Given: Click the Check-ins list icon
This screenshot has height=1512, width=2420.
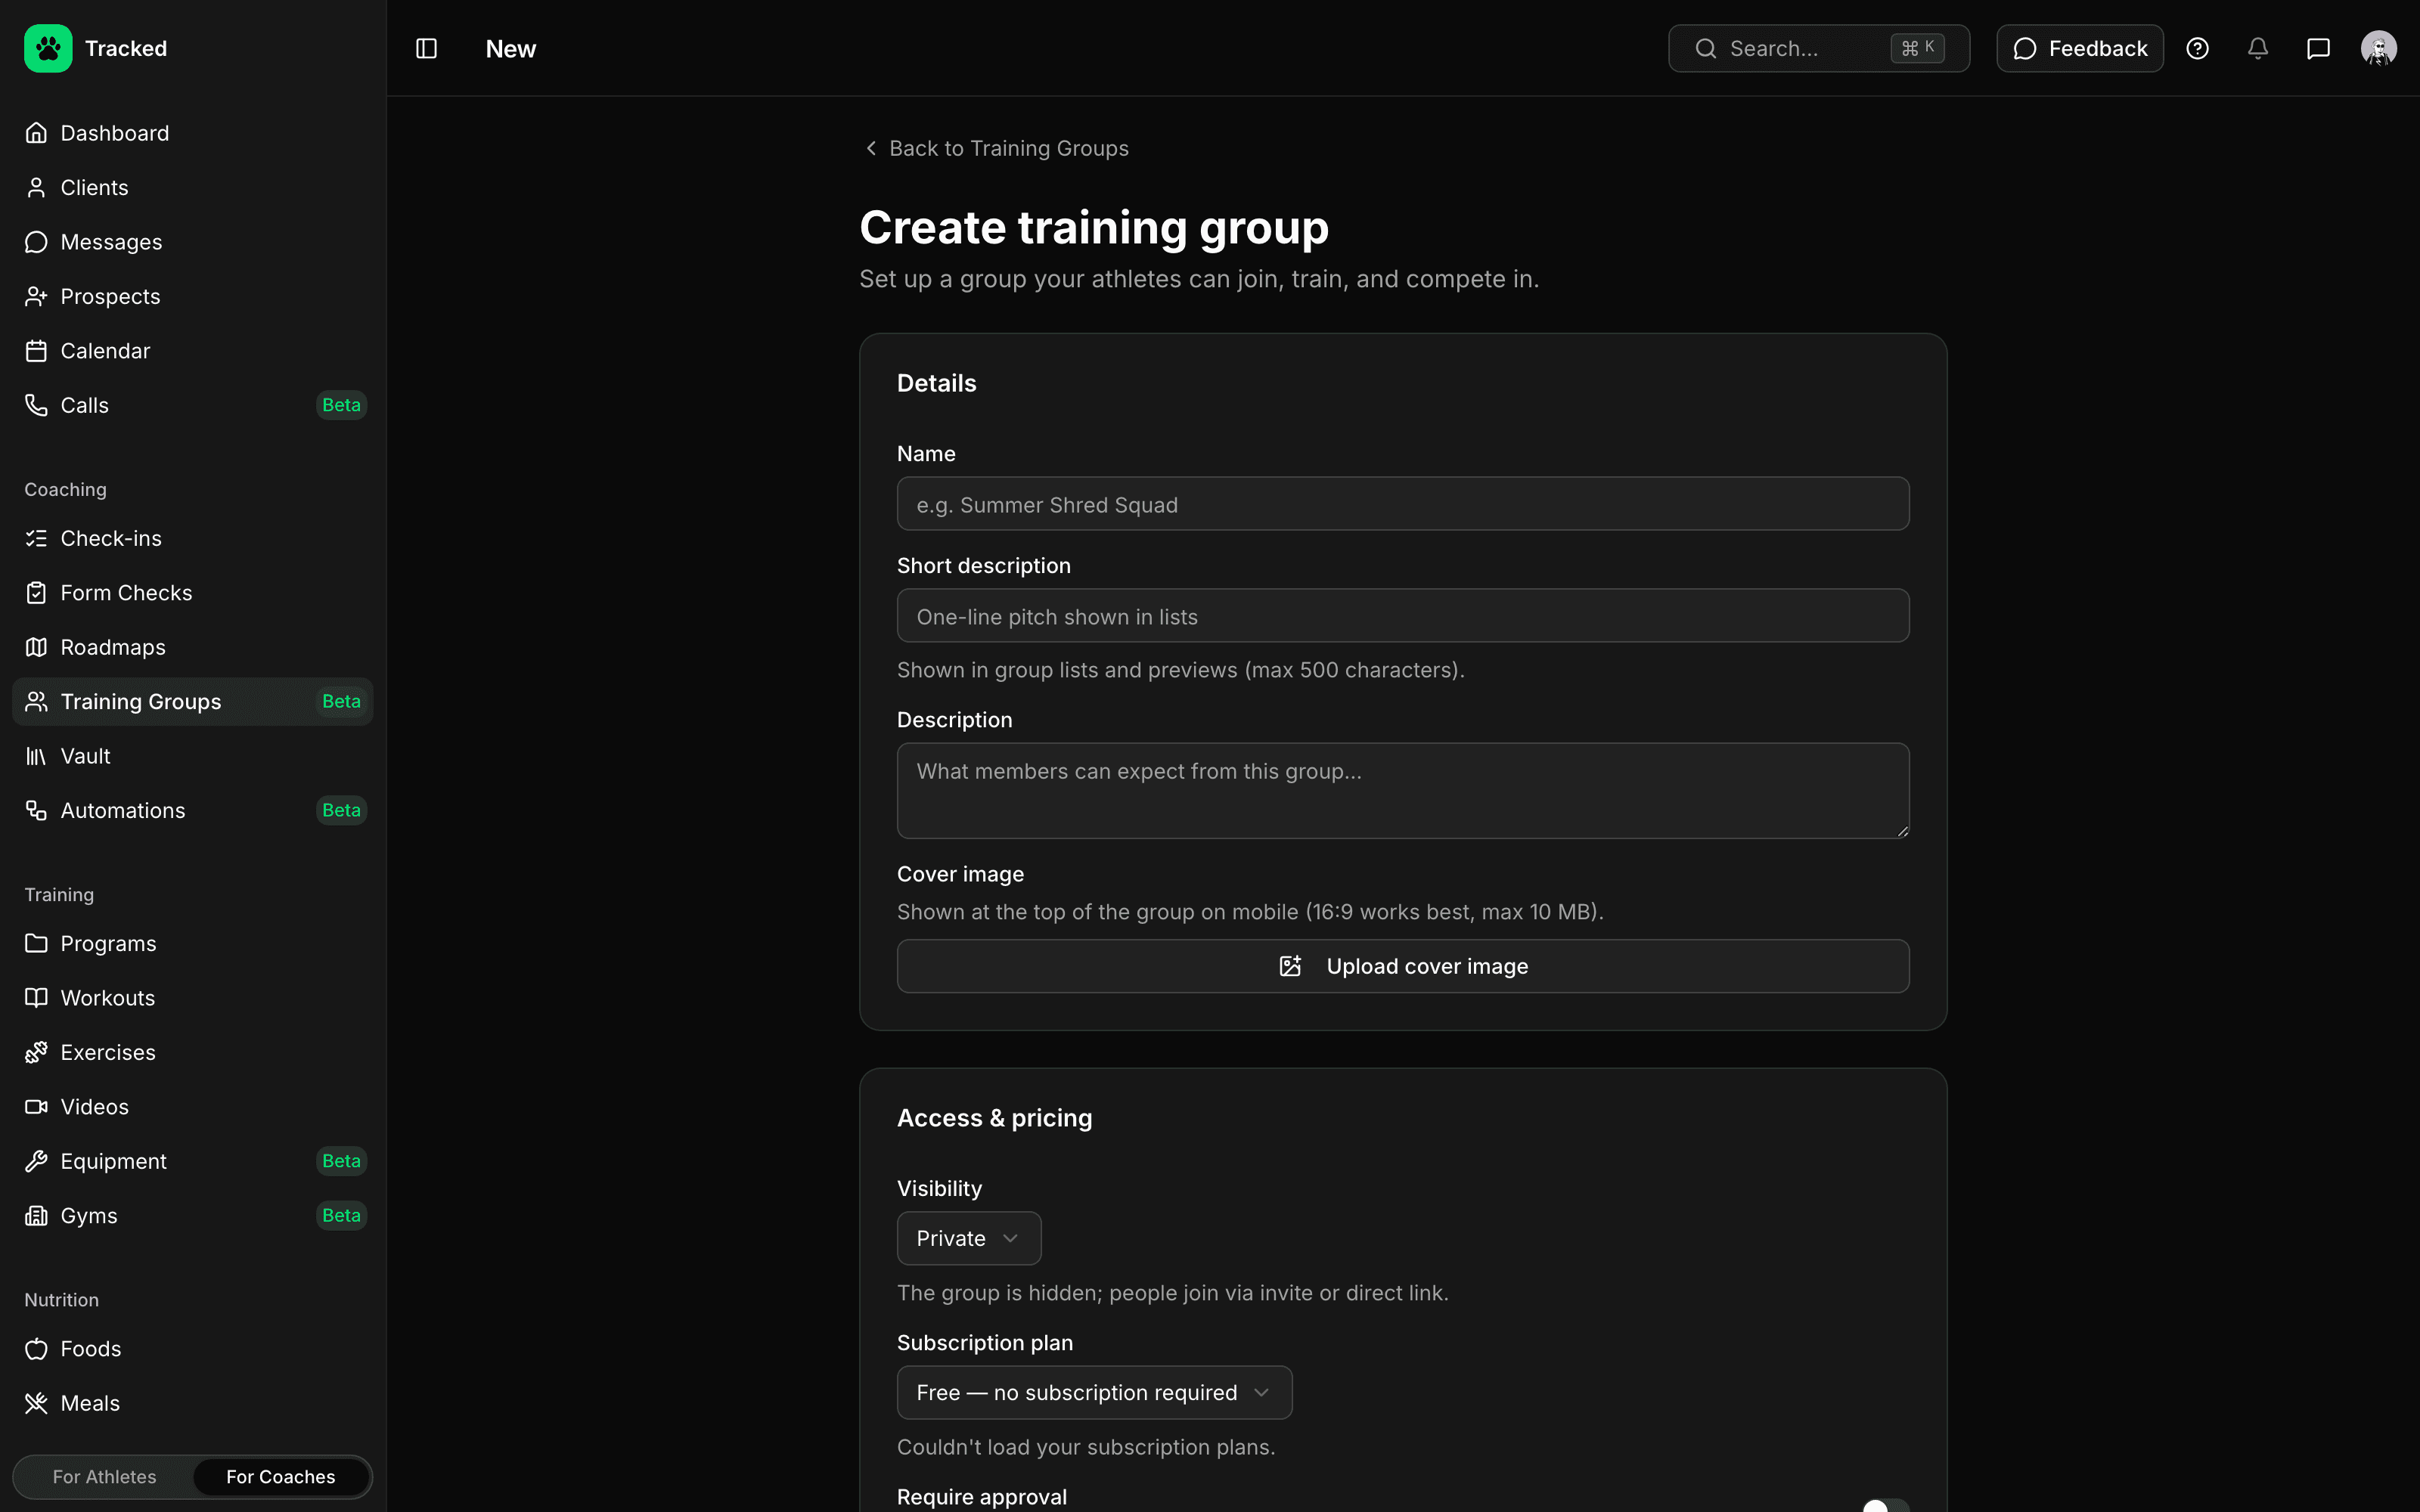Looking at the screenshot, I should (x=36, y=538).
